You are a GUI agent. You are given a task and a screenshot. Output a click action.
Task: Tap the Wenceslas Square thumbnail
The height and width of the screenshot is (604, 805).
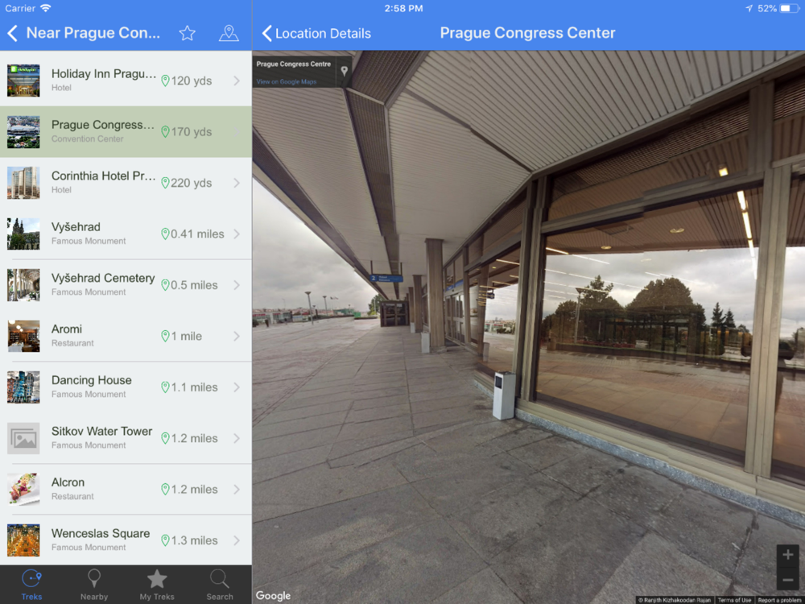(x=23, y=541)
